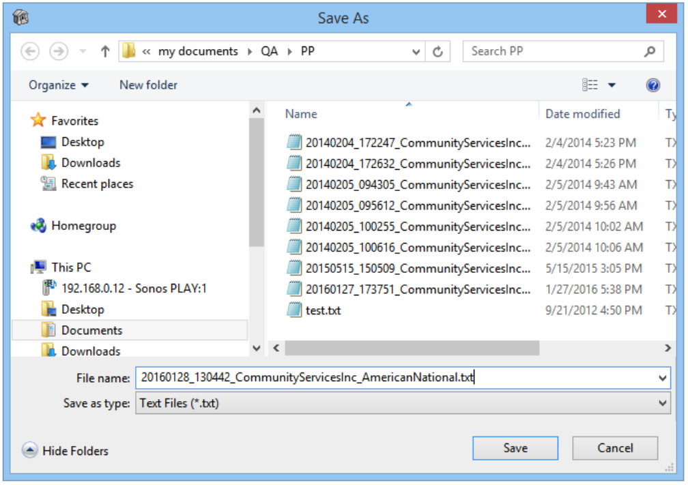Image resolution: width=688 pixels, height=485 pixels.
Task: Click the Save button
Action: coord(515,448)
